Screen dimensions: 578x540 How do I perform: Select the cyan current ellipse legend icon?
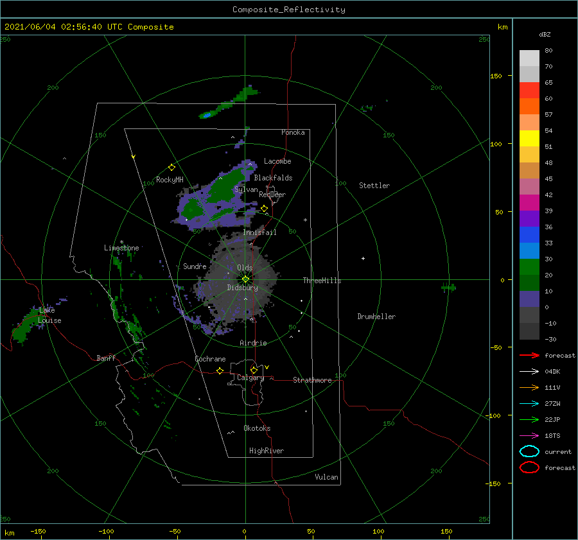tap(529, 451)
